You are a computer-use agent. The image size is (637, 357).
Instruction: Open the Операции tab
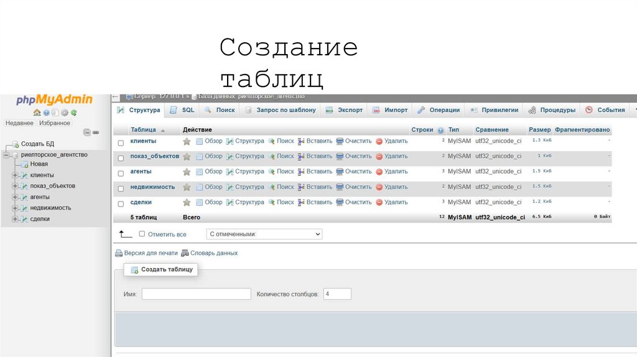click(439, 110)
